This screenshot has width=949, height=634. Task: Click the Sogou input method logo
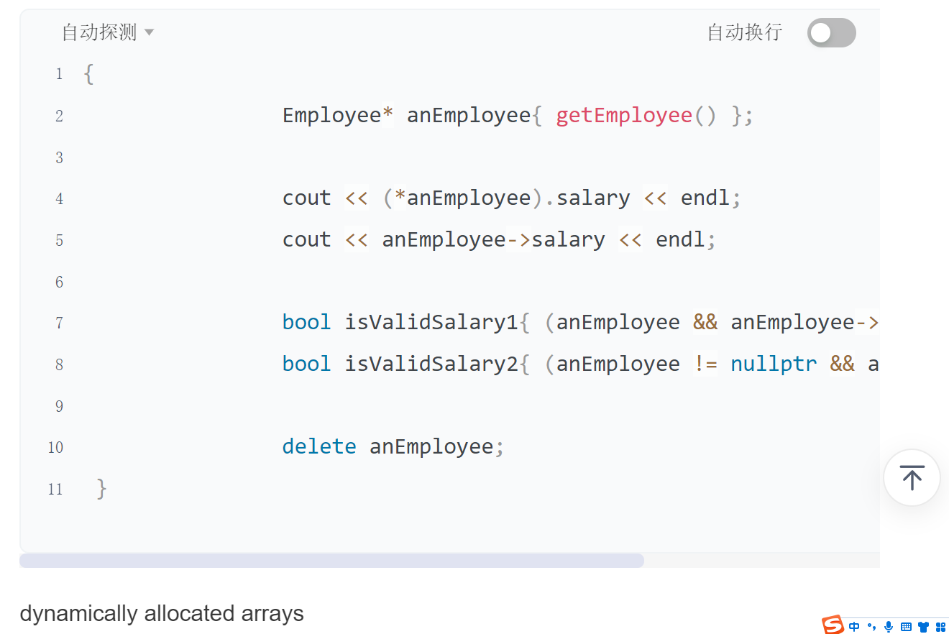point(833,625)
